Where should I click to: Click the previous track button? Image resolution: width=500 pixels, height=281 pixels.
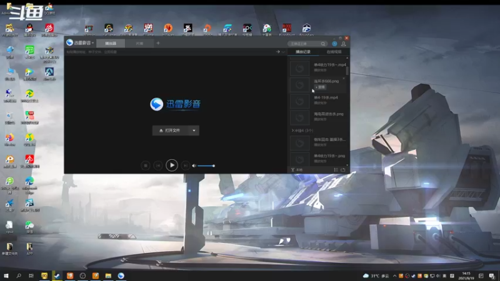pos(158,165)
